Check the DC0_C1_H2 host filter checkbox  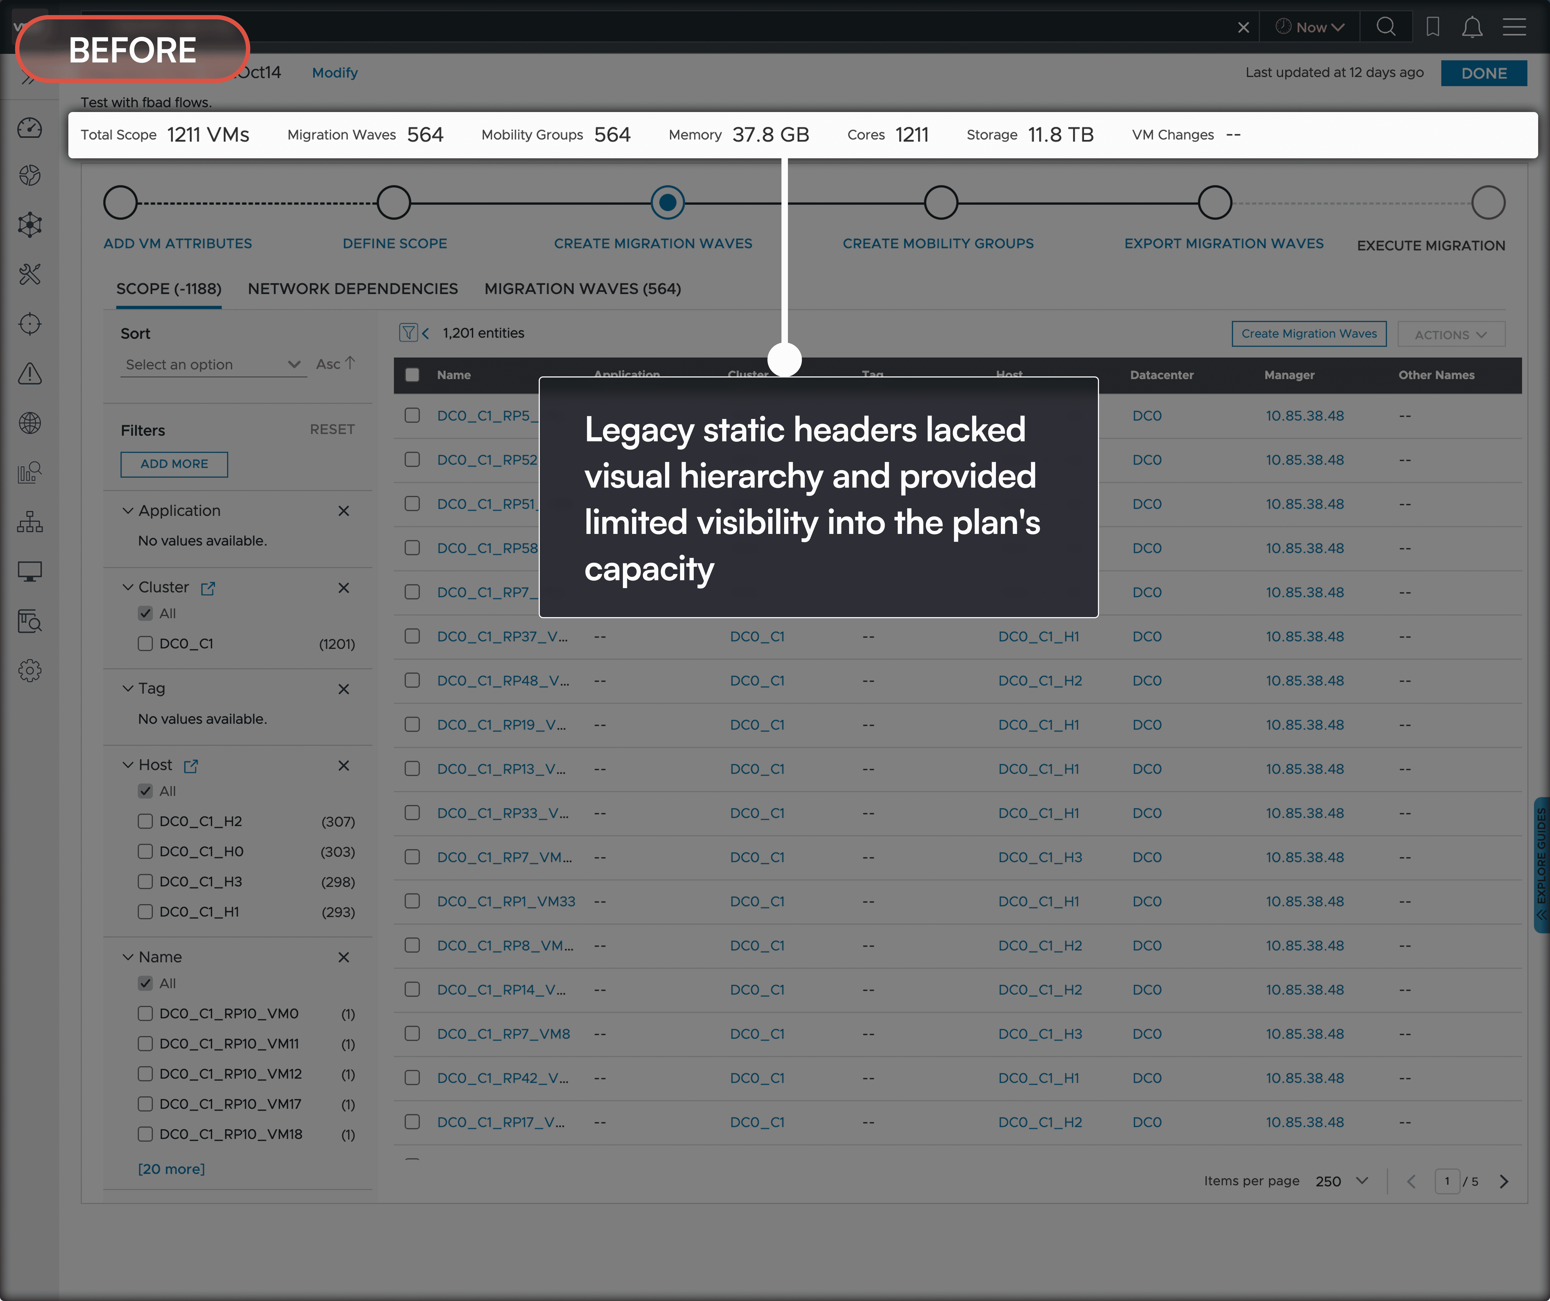(145, 821)
